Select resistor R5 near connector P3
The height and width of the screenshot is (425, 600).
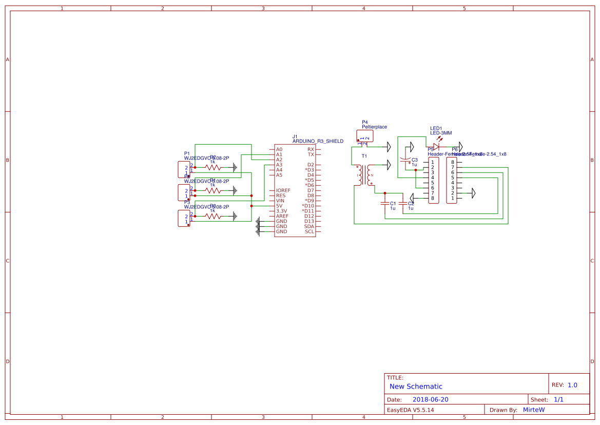(213, 217)
